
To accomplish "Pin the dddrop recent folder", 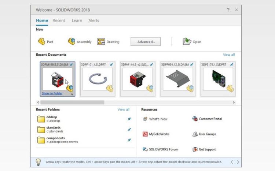I will pos(129,119).
